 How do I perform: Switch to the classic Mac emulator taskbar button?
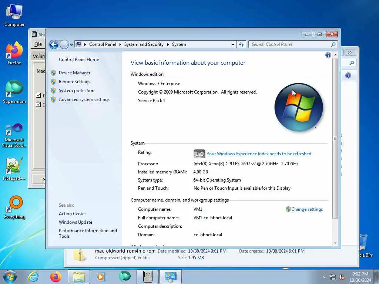[x=148, y=277]
